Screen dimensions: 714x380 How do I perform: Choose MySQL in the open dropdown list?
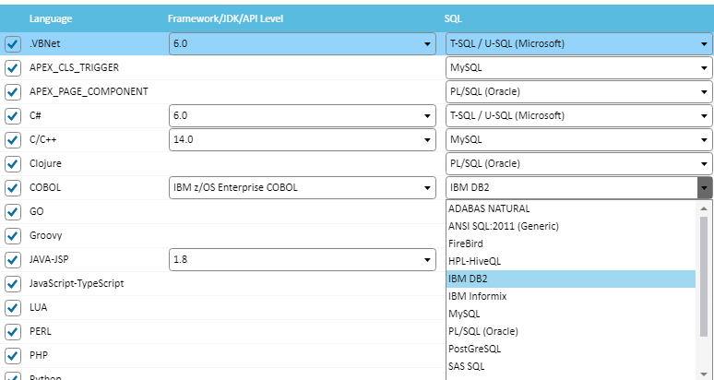click(x=571, y=314)
